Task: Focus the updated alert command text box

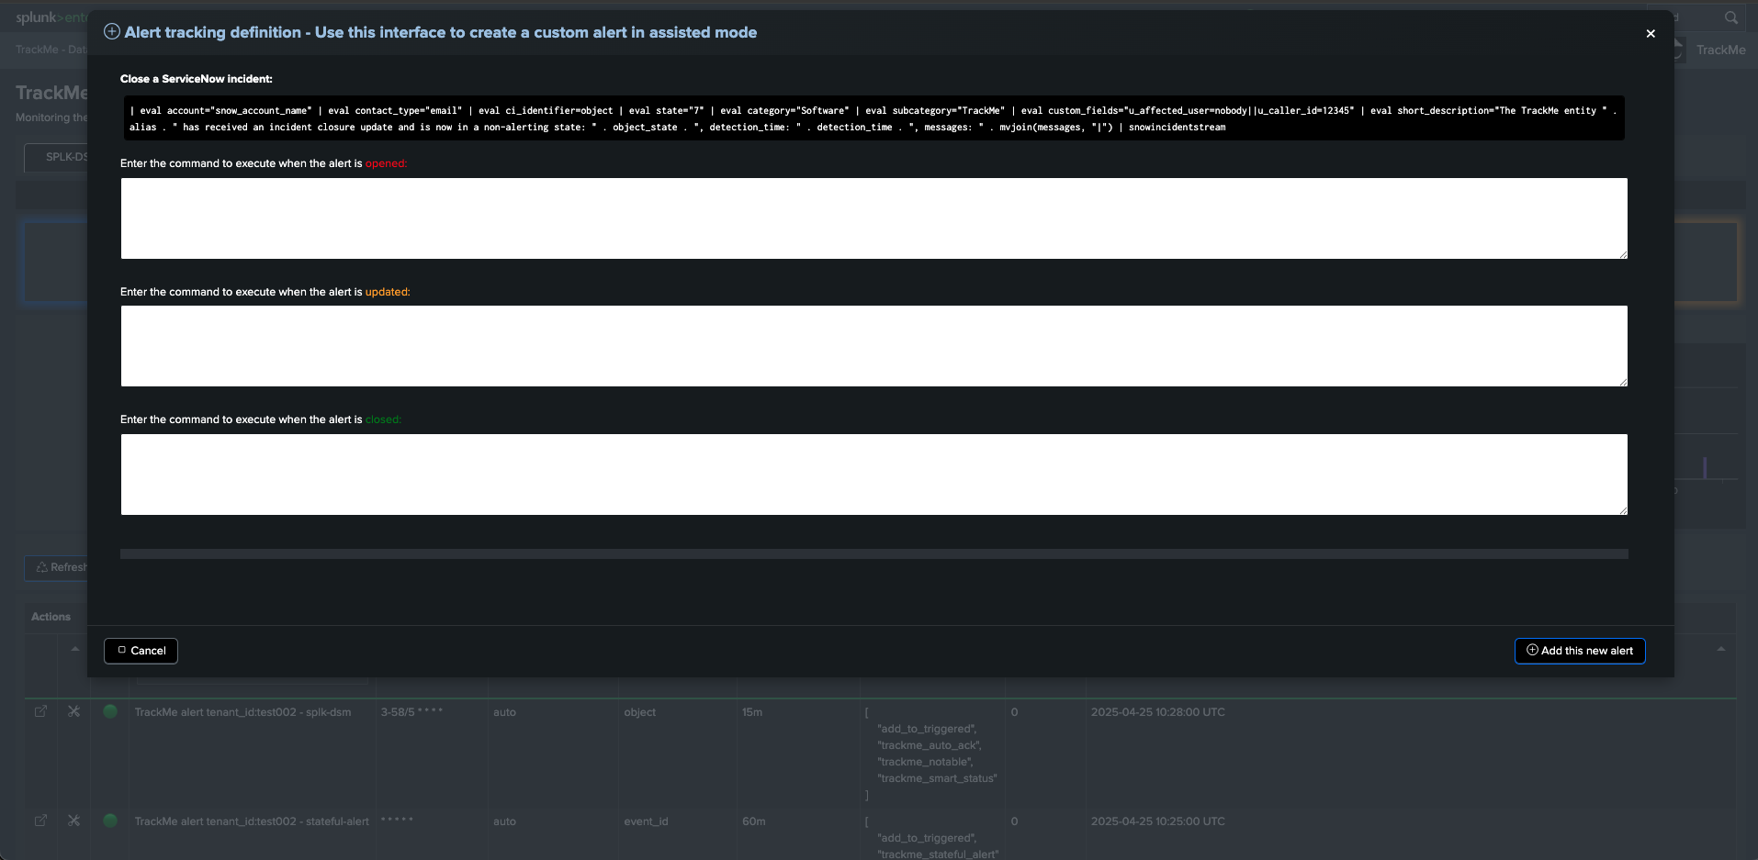Action: tap(873, 346)
